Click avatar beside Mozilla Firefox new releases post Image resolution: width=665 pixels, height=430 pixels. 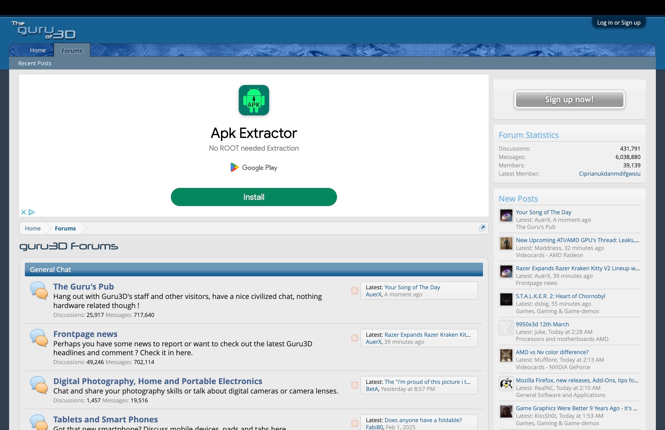click(506, 384)
